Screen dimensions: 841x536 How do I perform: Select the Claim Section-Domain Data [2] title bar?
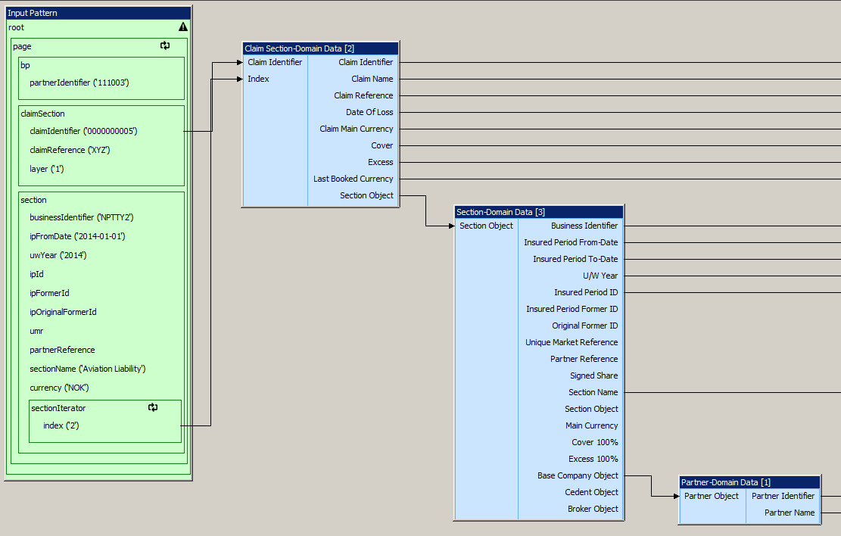click(x=320, y=48)
